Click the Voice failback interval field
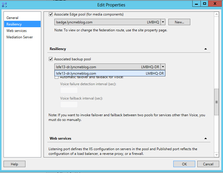This screenshot has height=173, width=223. pyautogui.click(x=69, y=105)
